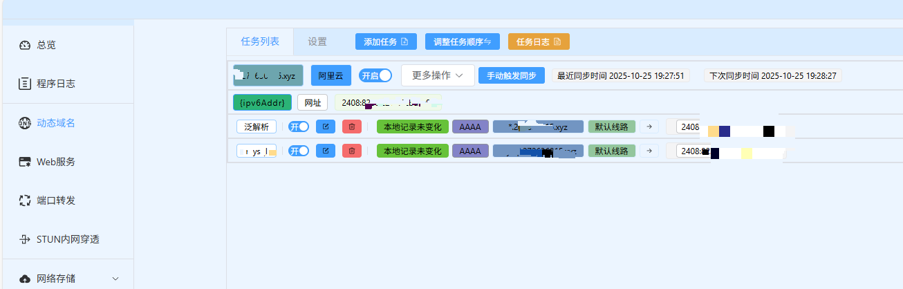
Task: Open STUN内网穿透 sidebar icon
Action: (25, 239)
